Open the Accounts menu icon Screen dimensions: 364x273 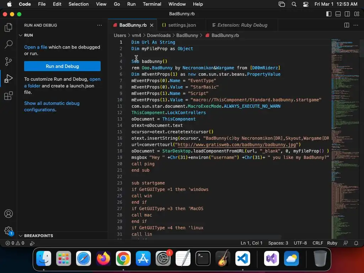pyautogui.click(x=9, y=214)
